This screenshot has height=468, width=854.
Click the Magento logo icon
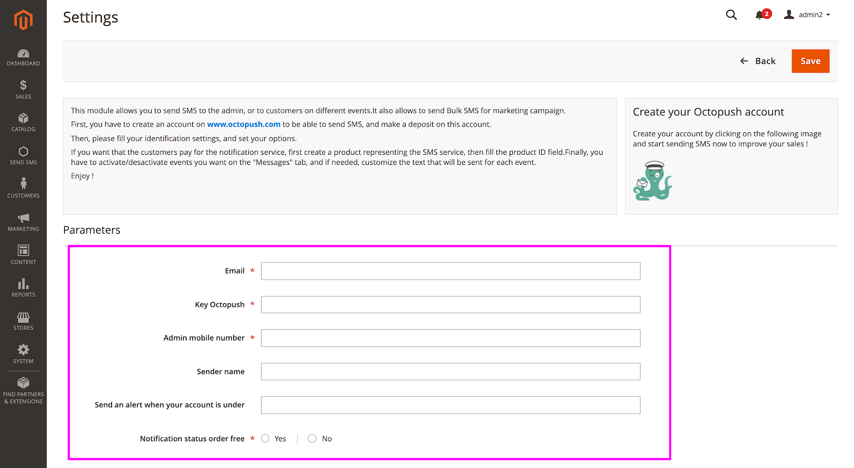coord(23,20)
